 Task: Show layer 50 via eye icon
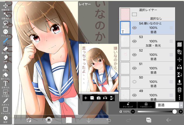(x=134, y=82)
